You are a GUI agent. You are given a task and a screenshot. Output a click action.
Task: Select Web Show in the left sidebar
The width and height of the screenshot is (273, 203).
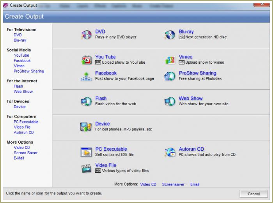23,92
